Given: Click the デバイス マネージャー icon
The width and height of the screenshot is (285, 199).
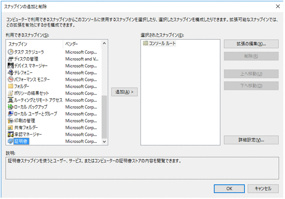Looking at the screenshot, I should [x=10, y=66].
